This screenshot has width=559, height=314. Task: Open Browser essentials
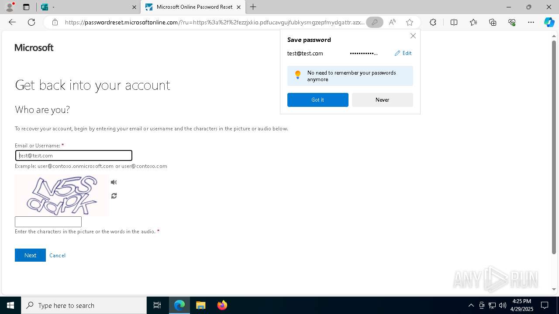tap(512, 22)
